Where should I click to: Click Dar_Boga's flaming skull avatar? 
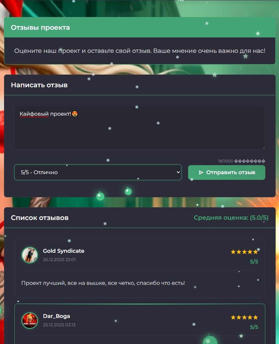[x=30, y=320]
